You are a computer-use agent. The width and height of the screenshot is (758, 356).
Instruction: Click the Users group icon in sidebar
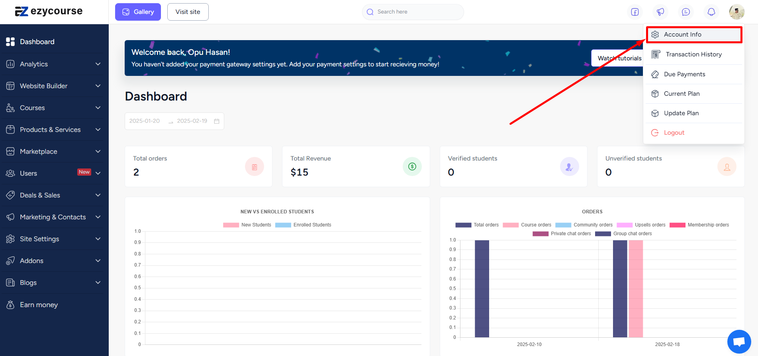coord(10,173)
